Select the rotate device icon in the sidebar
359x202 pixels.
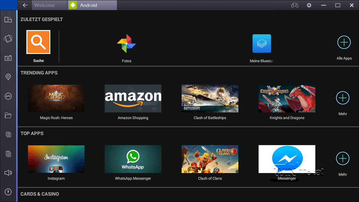8,19
